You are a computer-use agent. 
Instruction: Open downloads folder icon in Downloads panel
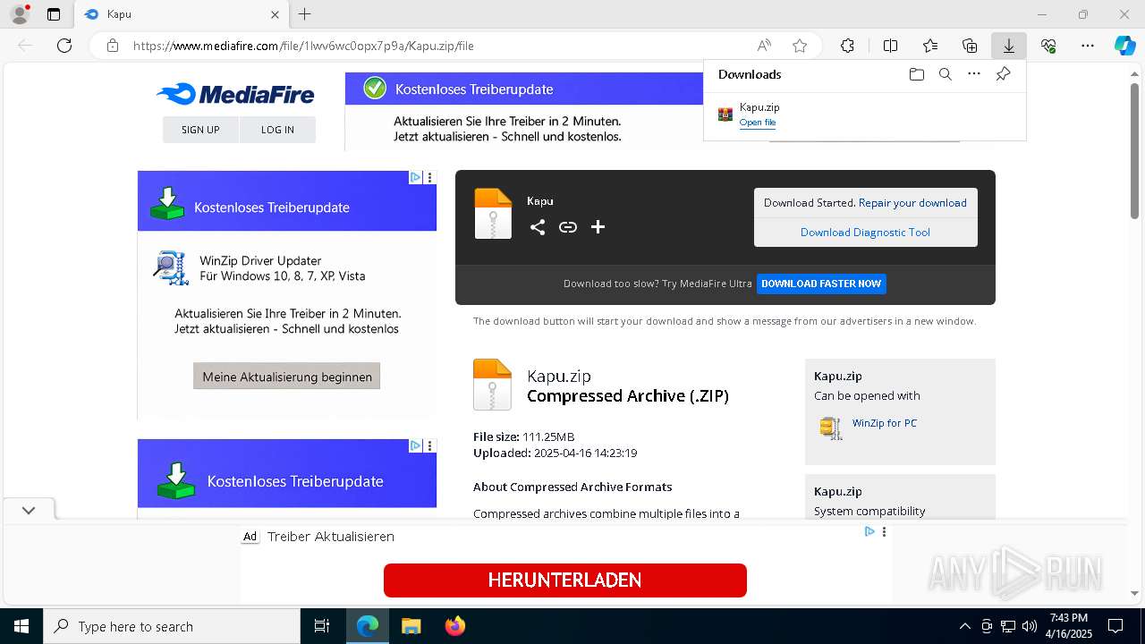[x=916, y=74]
